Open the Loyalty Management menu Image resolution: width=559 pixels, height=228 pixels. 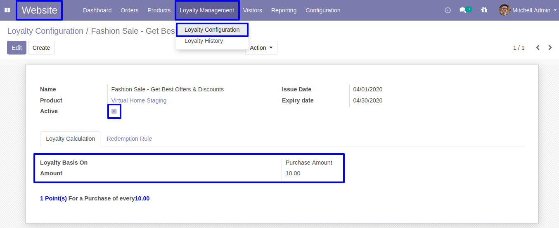pos(207,10)
